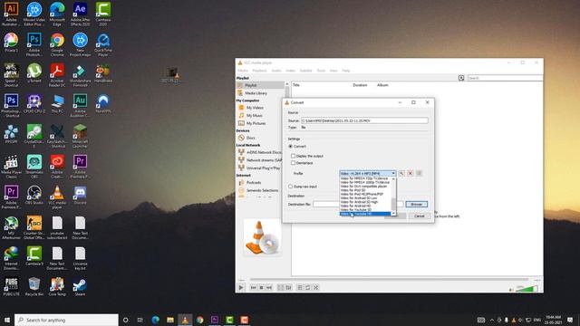Image resolution: width=580 pixels, height=326 pixels.
Task: Open the Playback menu in VLC
Action: click(259, 71)
